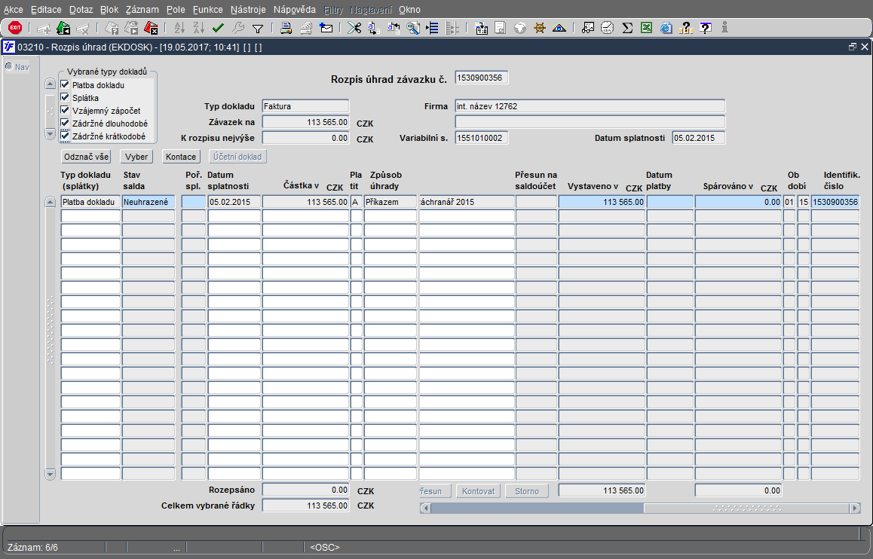Click the Firma field 'int. název 12762'

coord(590,106)
